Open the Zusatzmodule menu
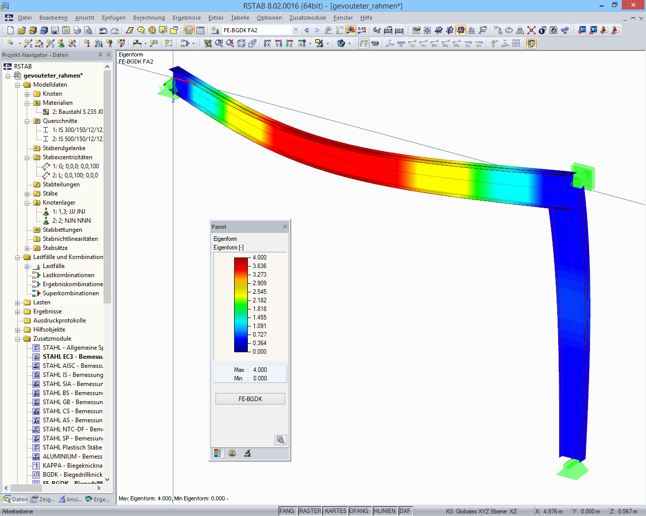 click(307, 18)
